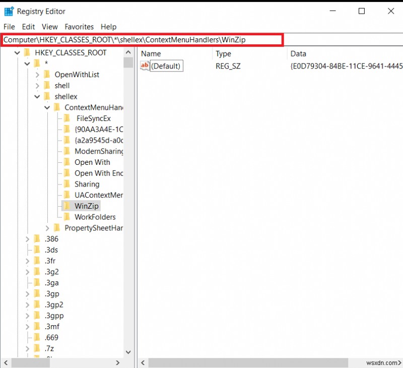Expand the shell key chevron
Image resolution: width=403 pixels, height=368 pixels.
click(x=37, y=86)
